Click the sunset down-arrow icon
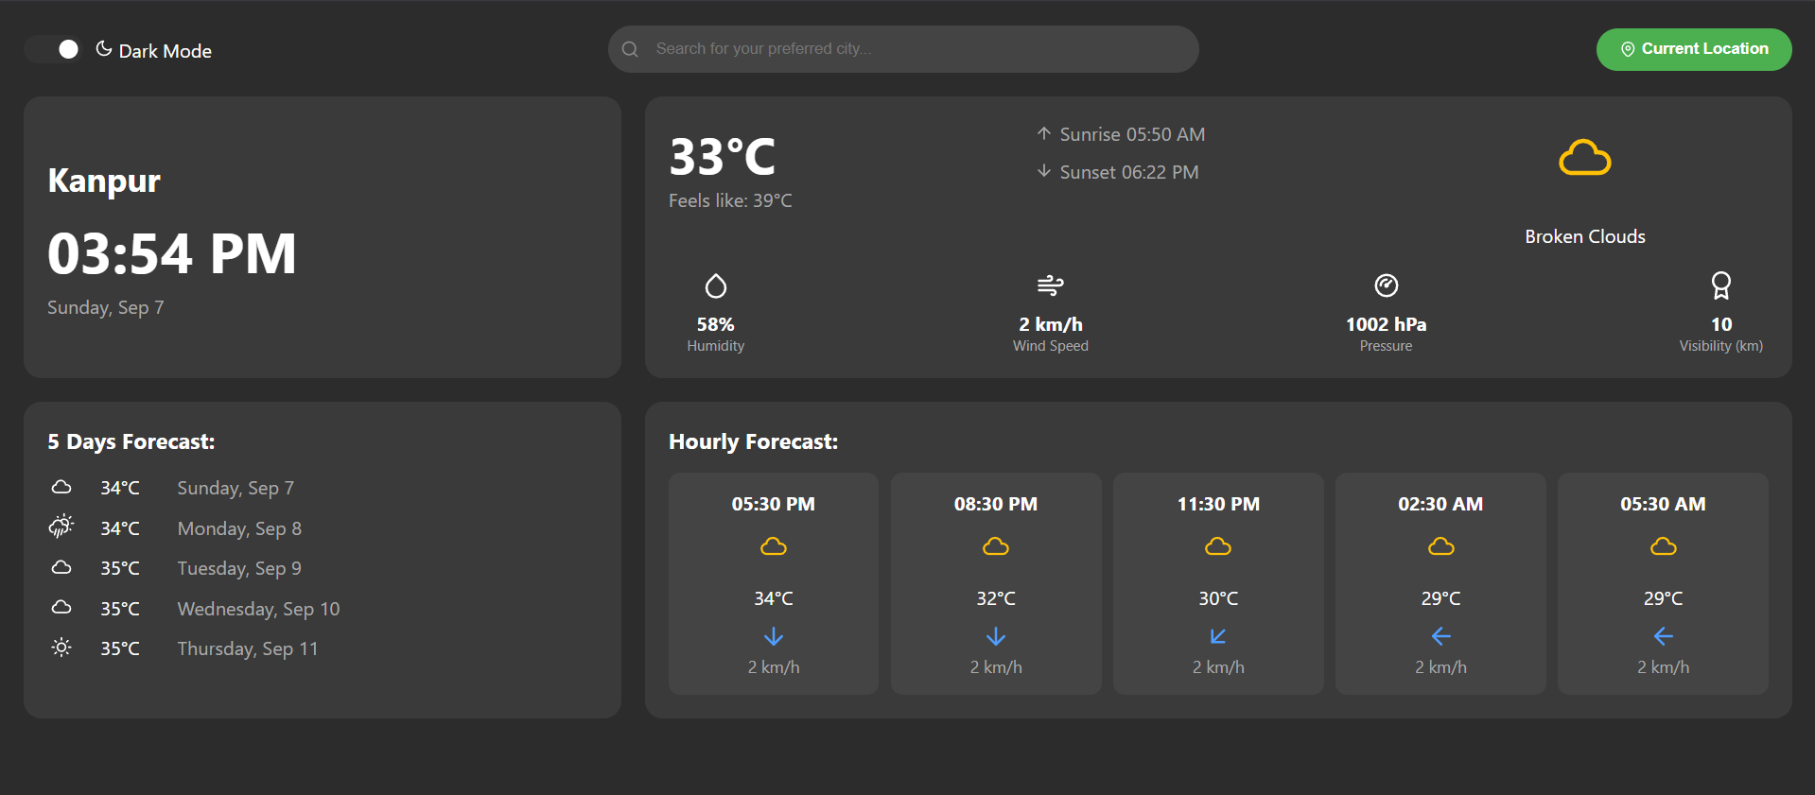Image resolution: width=1815 pixels, height=795 pixels. (1043, 171)
